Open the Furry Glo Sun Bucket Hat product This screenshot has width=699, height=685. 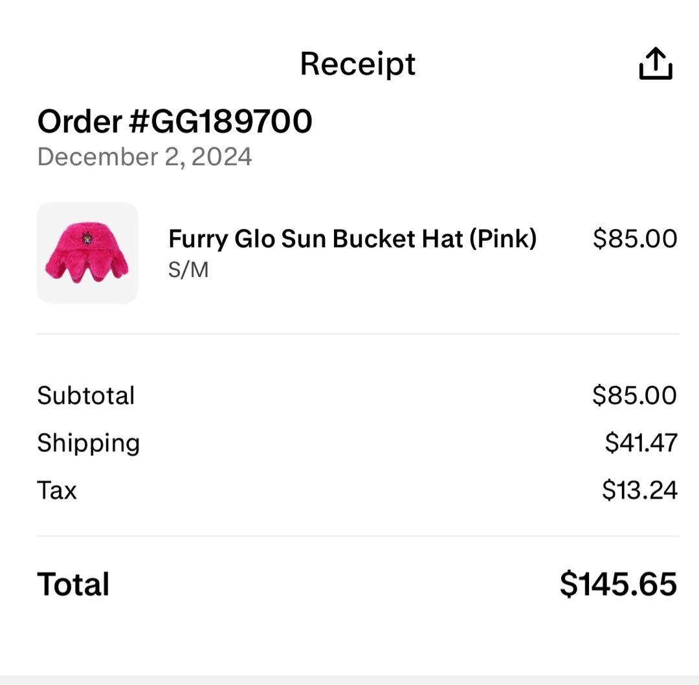click(352, 239)
